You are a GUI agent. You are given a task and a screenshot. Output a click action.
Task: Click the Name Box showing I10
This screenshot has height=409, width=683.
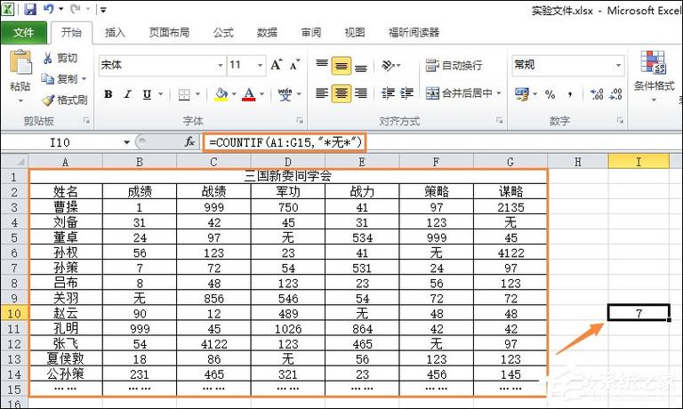(61, 142)
